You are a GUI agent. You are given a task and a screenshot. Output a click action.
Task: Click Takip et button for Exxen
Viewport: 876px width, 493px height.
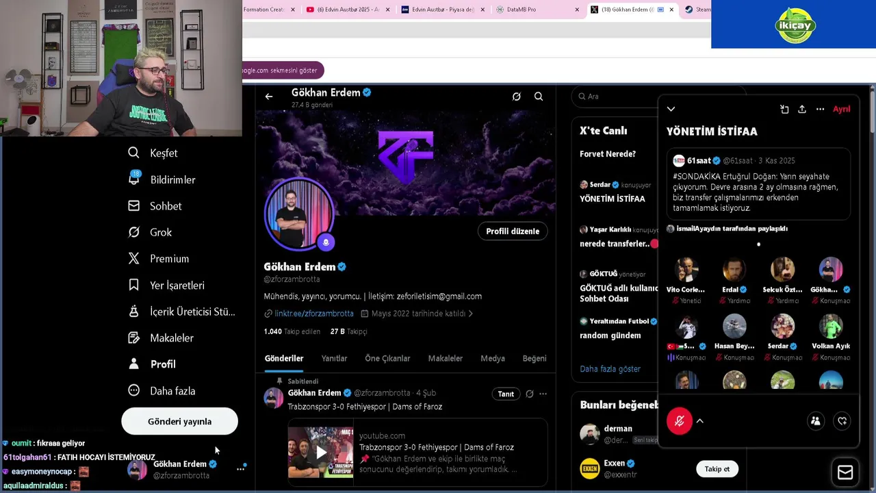pos(717,469)
